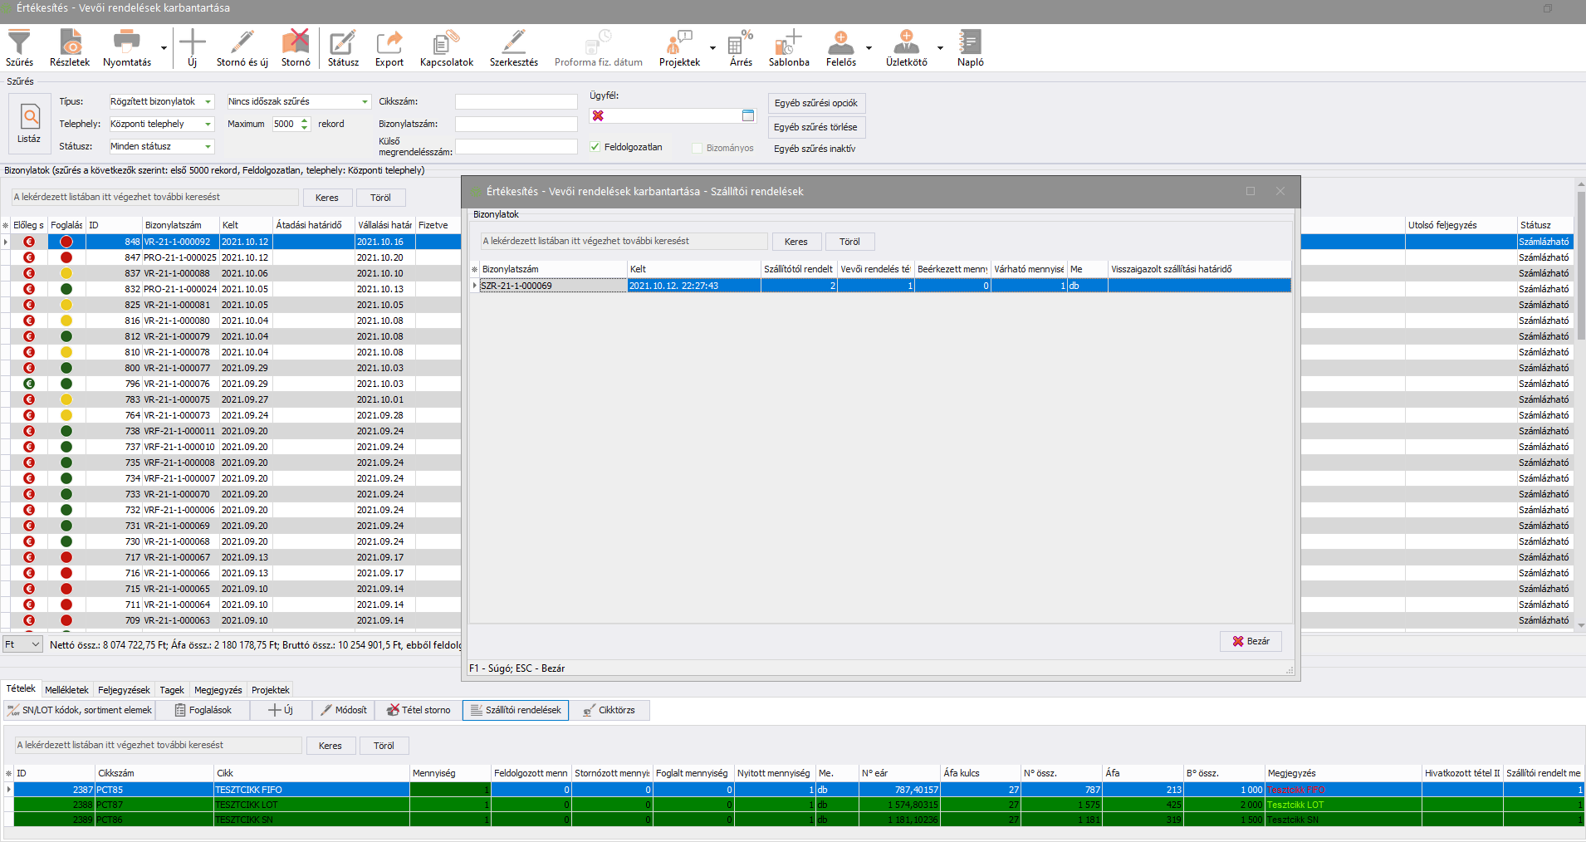Viewport: 1586px width, 842px height.
Task: Click the Bezár button in dialog
Action: (1251, 641)
